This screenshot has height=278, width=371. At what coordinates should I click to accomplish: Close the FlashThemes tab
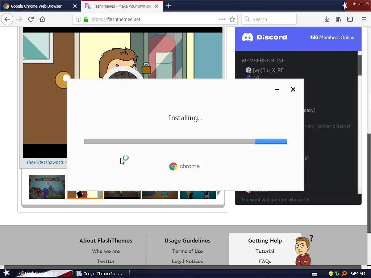157,6
